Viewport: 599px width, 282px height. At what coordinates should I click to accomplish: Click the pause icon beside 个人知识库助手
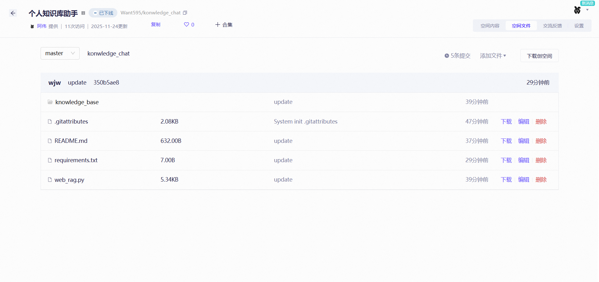point(83,13)
